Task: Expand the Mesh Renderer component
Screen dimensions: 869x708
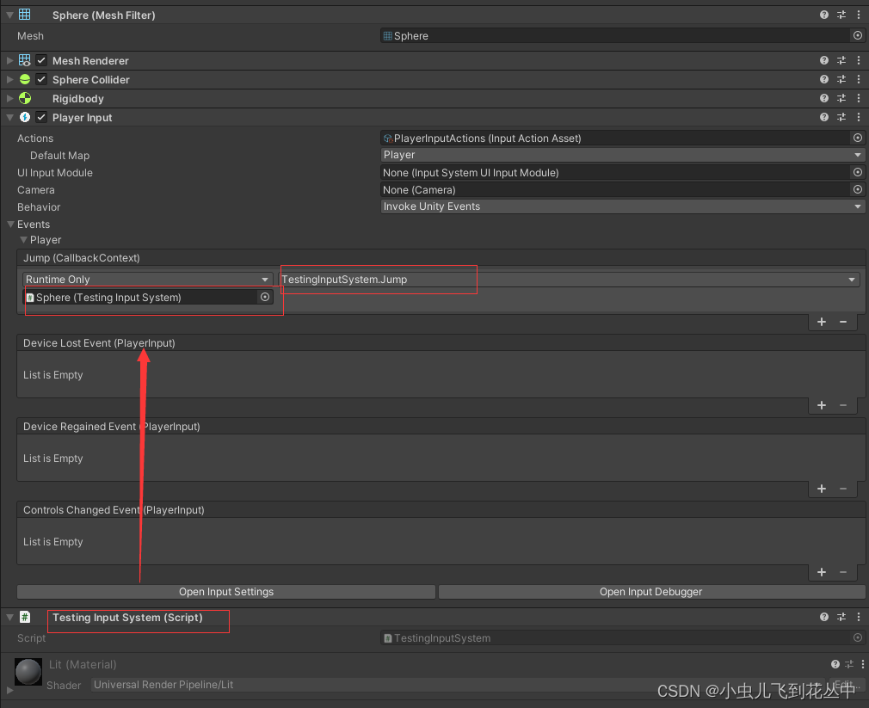Action: click(9, 60)
